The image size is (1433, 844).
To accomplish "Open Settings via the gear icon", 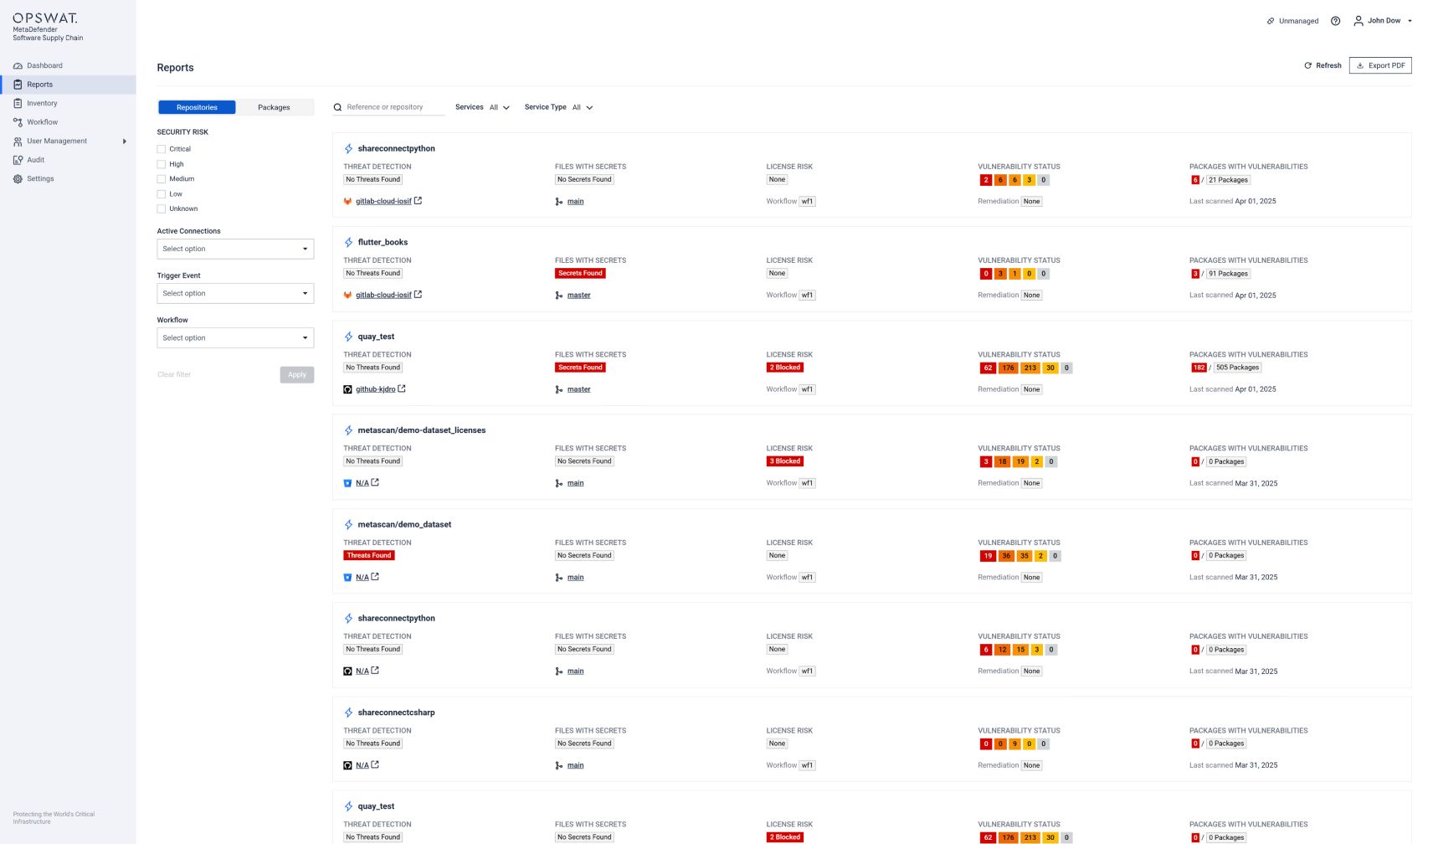I will point(17,178).
